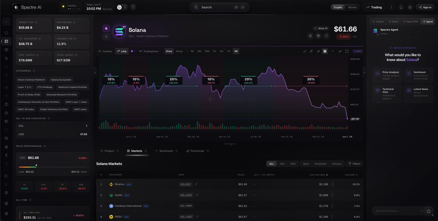The height and width of the screenshot is (221, 438).
Task: Click the info circle icon beside theme toggle
Action: tap(133, 7)
